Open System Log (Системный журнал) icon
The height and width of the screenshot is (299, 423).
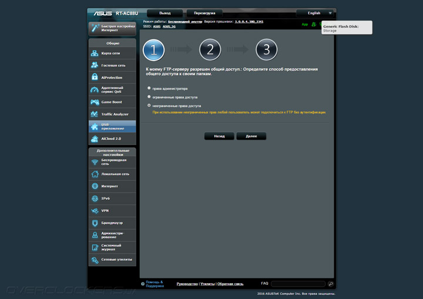click(95, 247)
